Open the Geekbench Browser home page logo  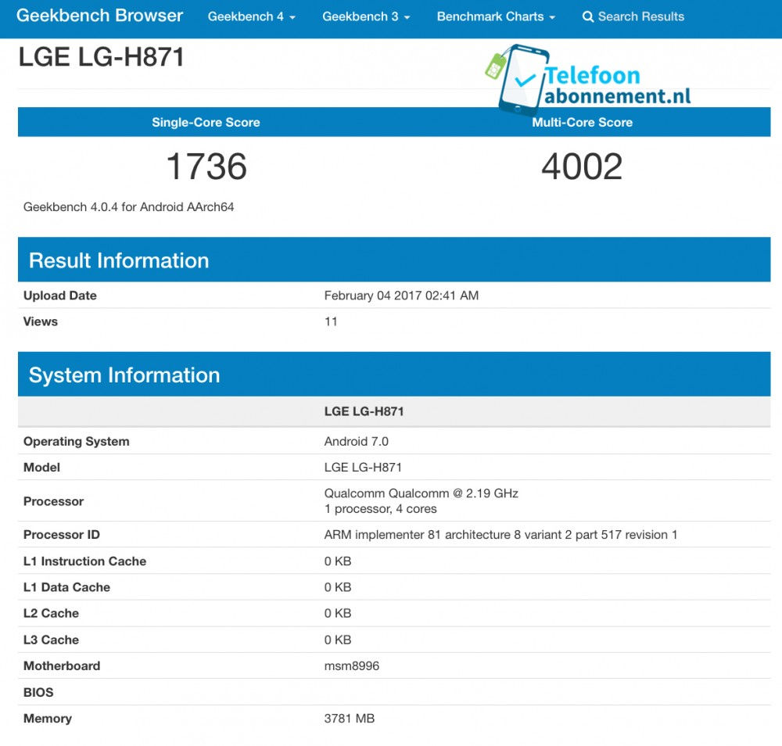click(x=99, y=15)
